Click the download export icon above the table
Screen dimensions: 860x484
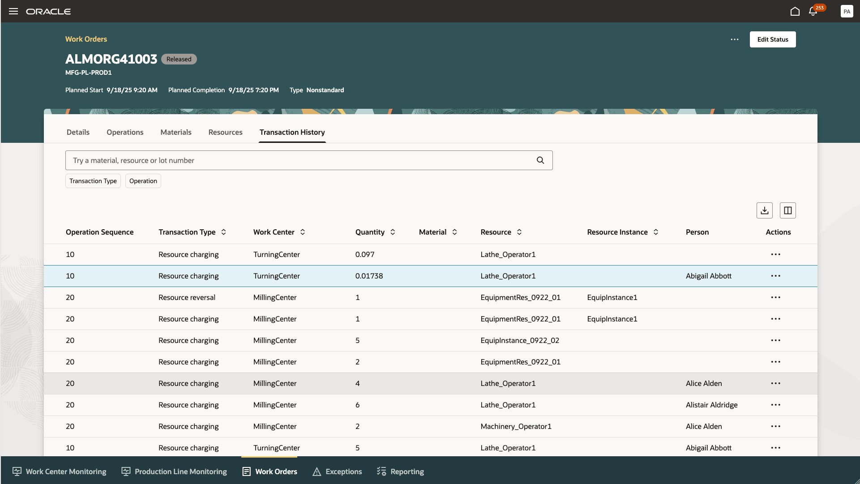pyautogui.click(x=764, y=210)
